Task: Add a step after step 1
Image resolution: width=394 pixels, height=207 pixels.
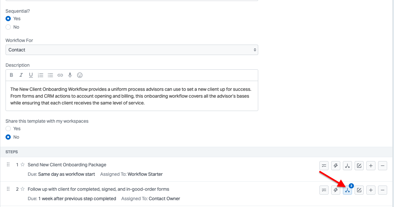Action: click(371, 166)
